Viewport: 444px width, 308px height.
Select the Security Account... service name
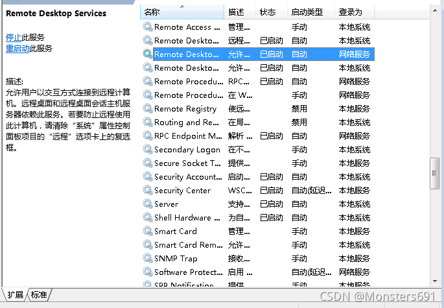189,177
